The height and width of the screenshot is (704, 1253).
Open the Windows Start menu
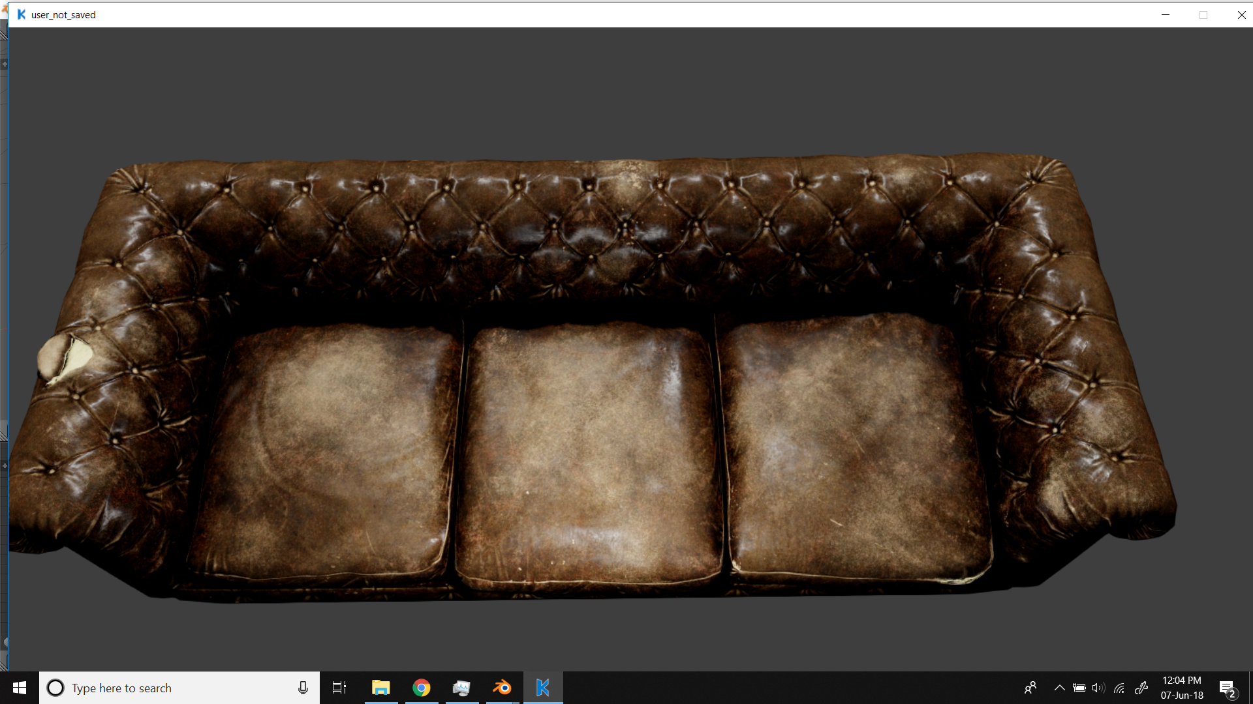(x=20, y=688)
